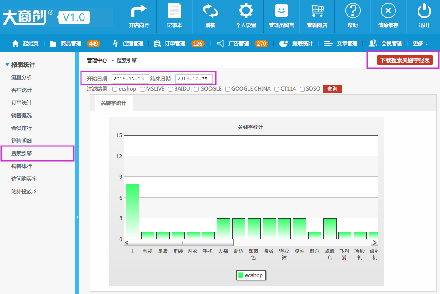Click the 报表统计 pie chart icon

click(x=284, y=44)
